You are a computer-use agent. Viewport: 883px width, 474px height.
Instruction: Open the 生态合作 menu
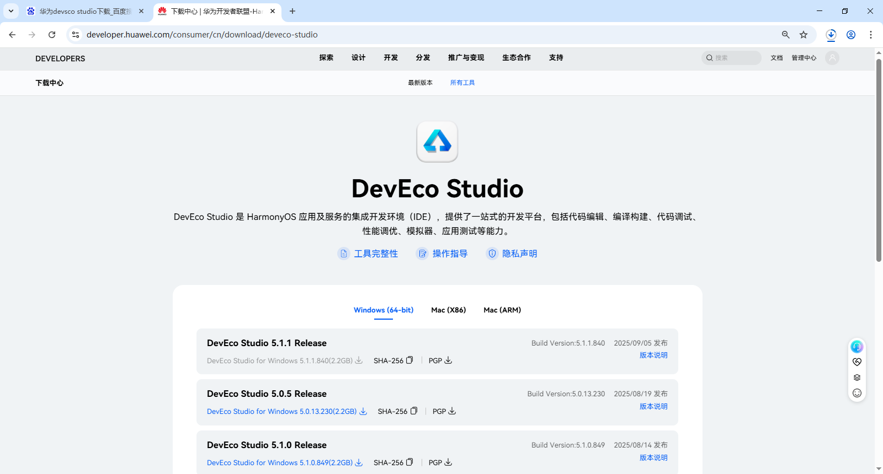517,58
